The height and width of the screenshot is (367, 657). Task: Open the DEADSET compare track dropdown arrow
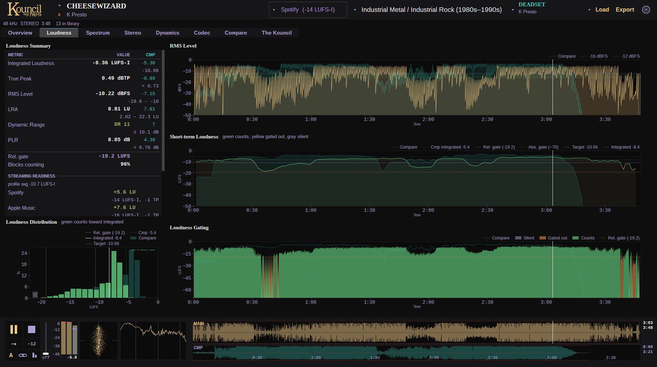pos(513,10)
